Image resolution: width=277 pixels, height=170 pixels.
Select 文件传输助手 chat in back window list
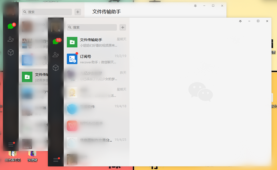pyautogui.click(x=35, y=77)
